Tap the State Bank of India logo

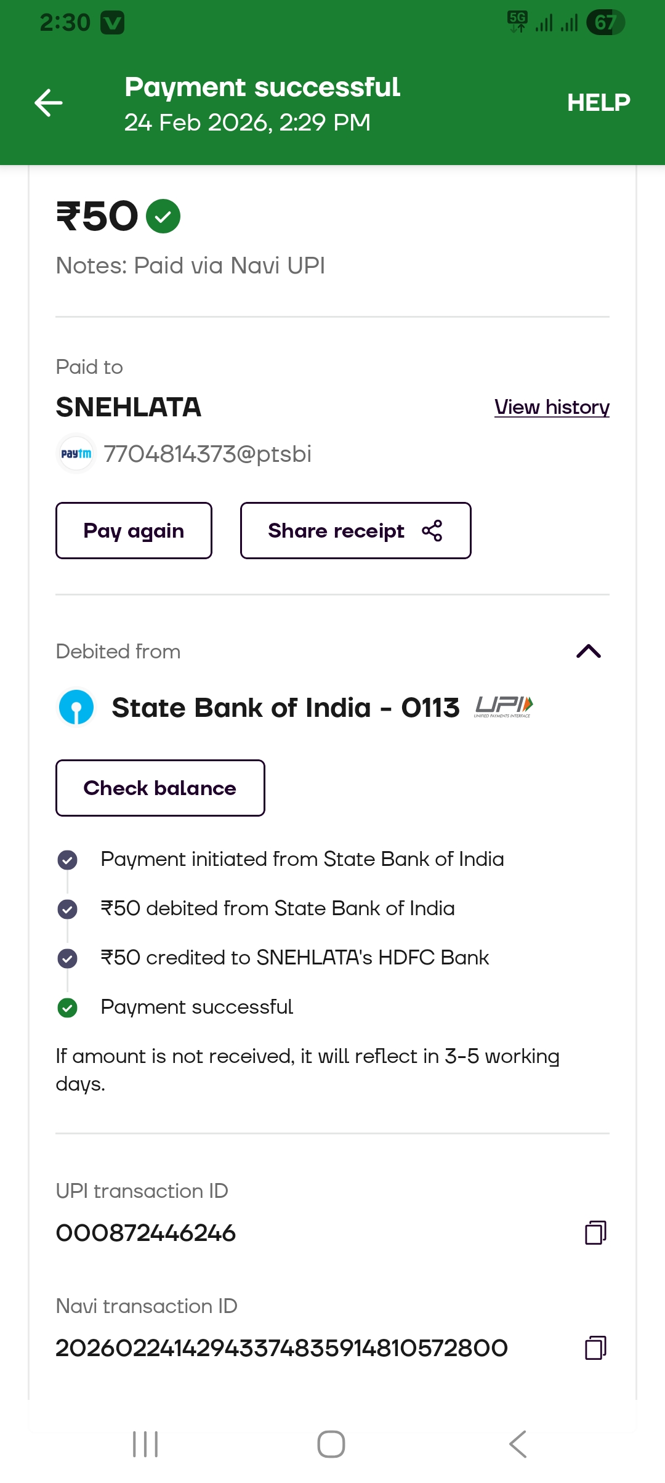click(x=76, y=707)
